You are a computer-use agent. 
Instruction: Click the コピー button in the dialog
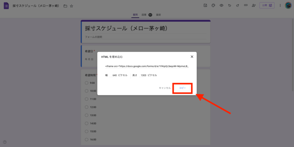click(x=182, y=88)
